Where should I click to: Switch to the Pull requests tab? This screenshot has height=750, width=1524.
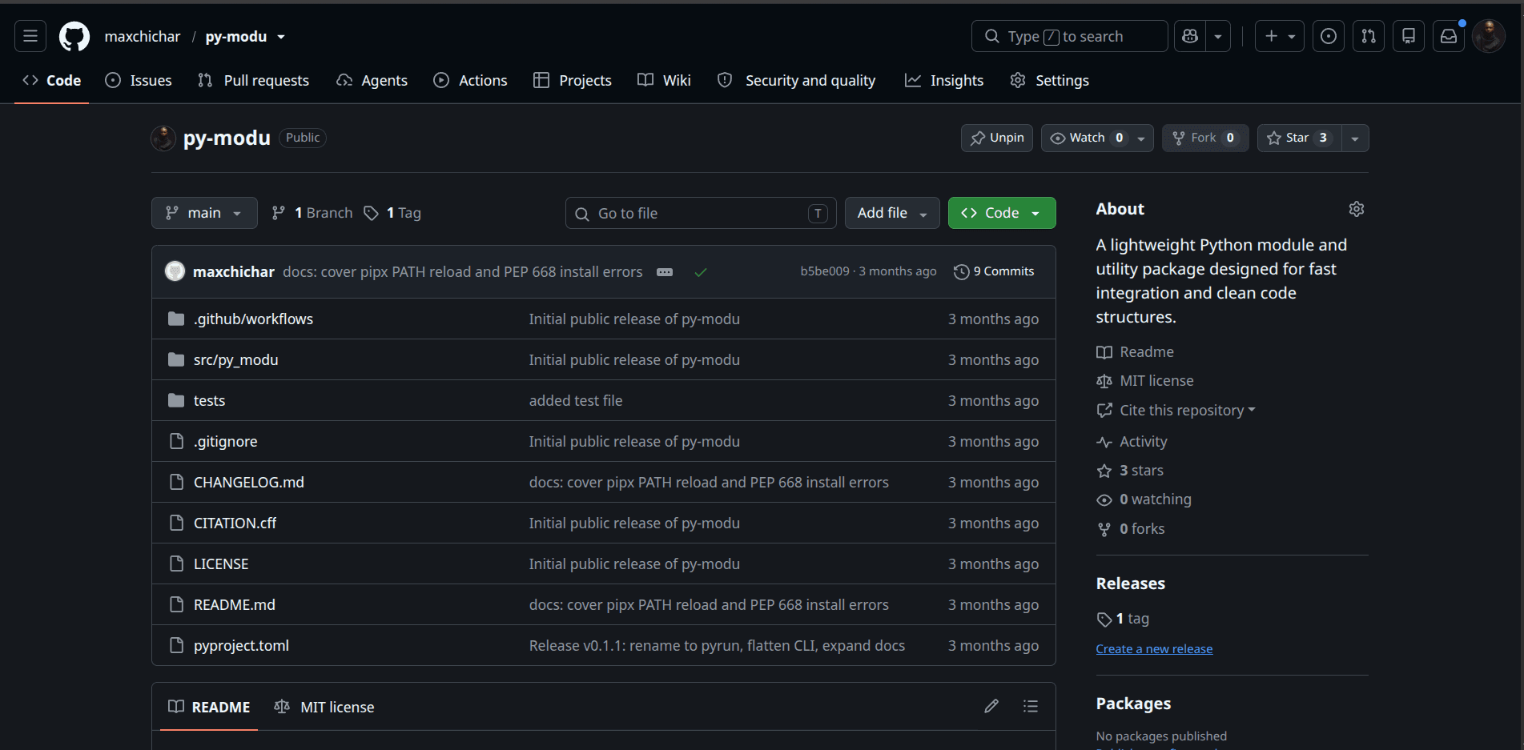253,80
